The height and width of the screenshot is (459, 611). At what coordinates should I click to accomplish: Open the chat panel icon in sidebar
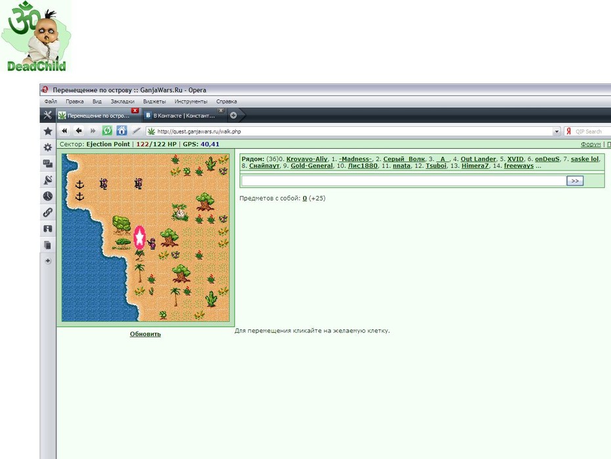click(48, 164)
